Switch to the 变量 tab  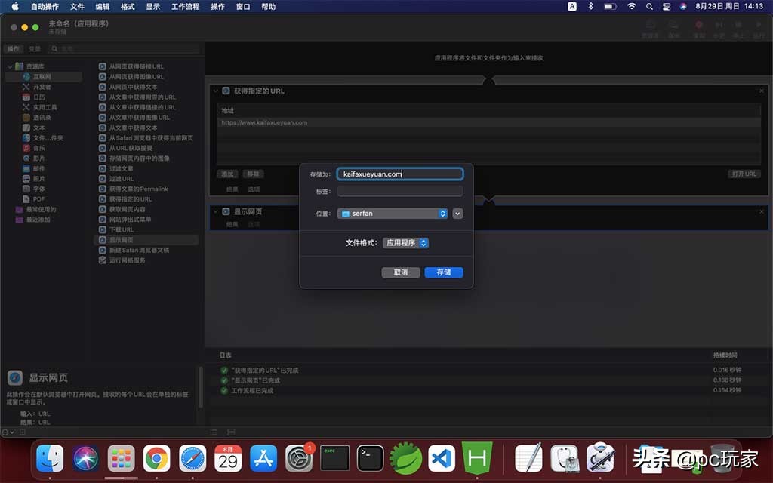35,46
